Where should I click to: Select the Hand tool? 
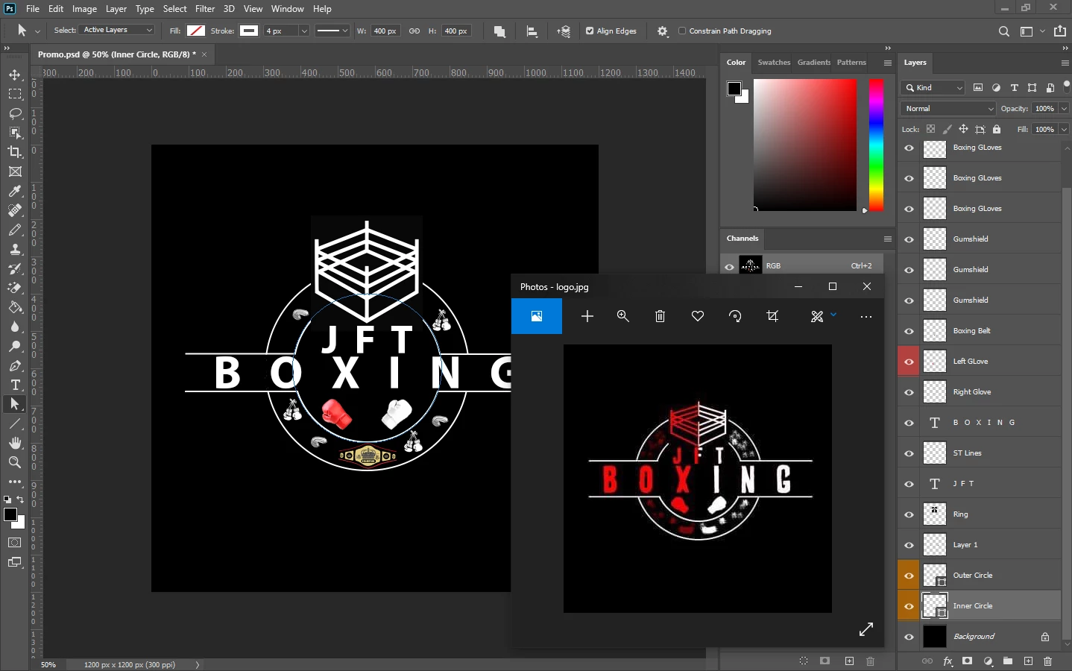point(15,443)
